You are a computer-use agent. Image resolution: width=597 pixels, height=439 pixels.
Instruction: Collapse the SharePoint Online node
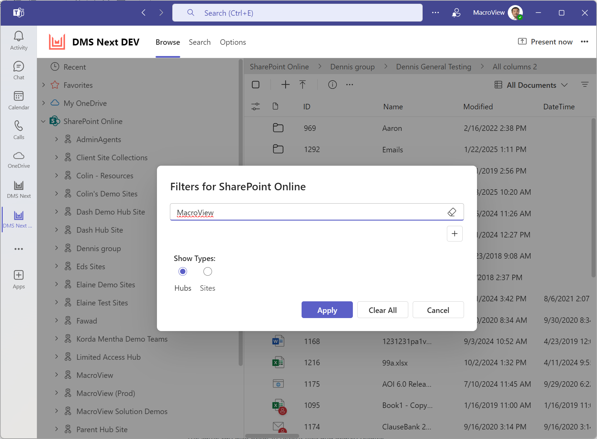tap(43, 121)
